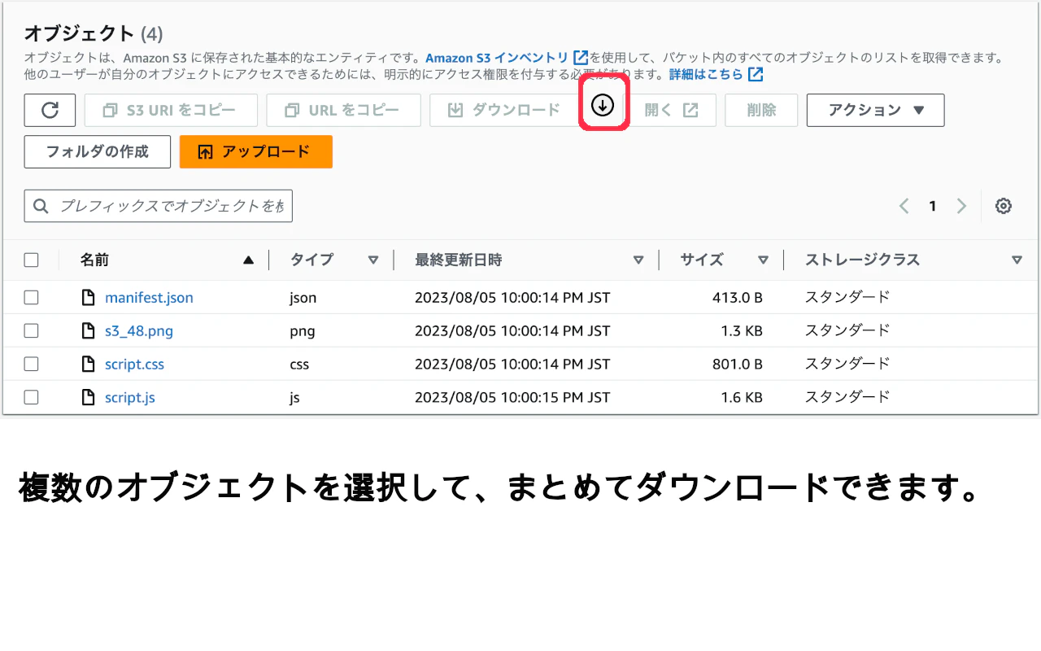Click the refresh objects button
1041x651 pixels.
pos(50,110)
